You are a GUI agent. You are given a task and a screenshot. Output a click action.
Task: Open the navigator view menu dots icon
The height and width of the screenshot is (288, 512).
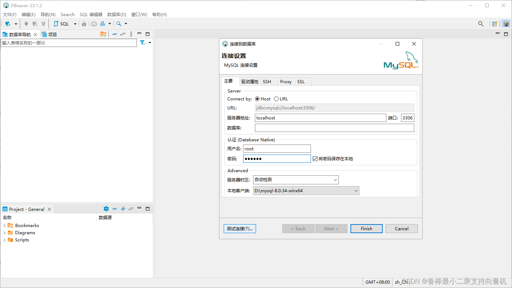[x=131, y=34]
